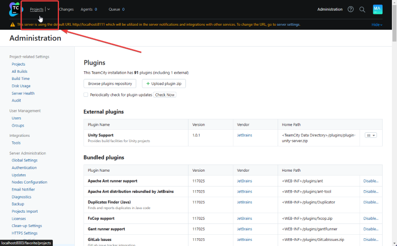Open the MA user avatar menu
The height and width of the screenshot is (246, 397).
(378, 9)
